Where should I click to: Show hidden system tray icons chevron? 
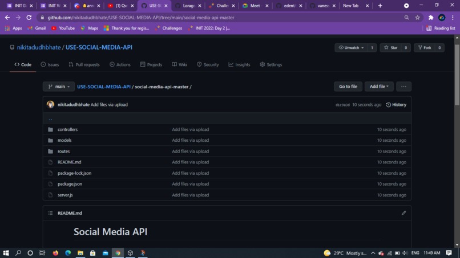click(373, 253)
